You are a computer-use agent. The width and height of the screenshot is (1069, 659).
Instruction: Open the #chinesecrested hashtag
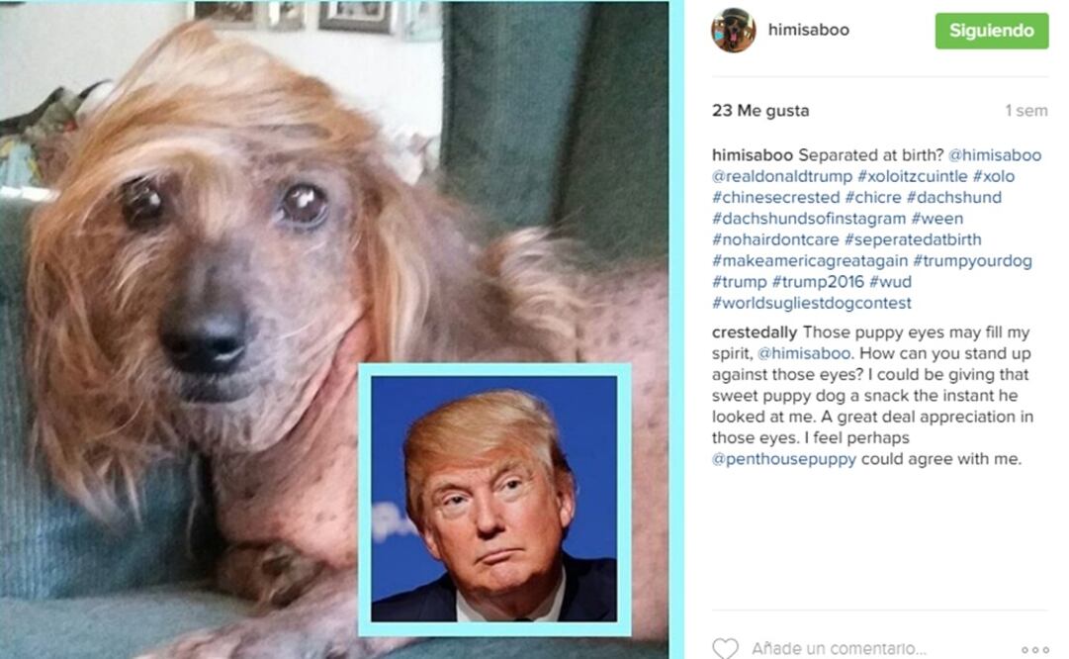click(776, 197)
